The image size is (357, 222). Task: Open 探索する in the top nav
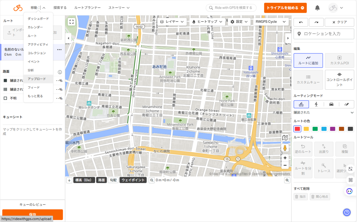tap(60, 8)
